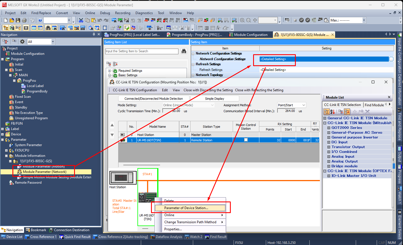Expand the Basic Settings node in Setting Item List
This screenshot has width=403, height=245.
click(x=109, y=75)
